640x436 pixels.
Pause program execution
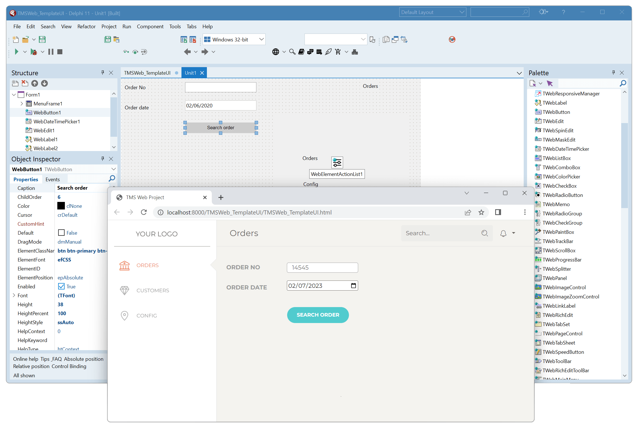coord(51,51)
